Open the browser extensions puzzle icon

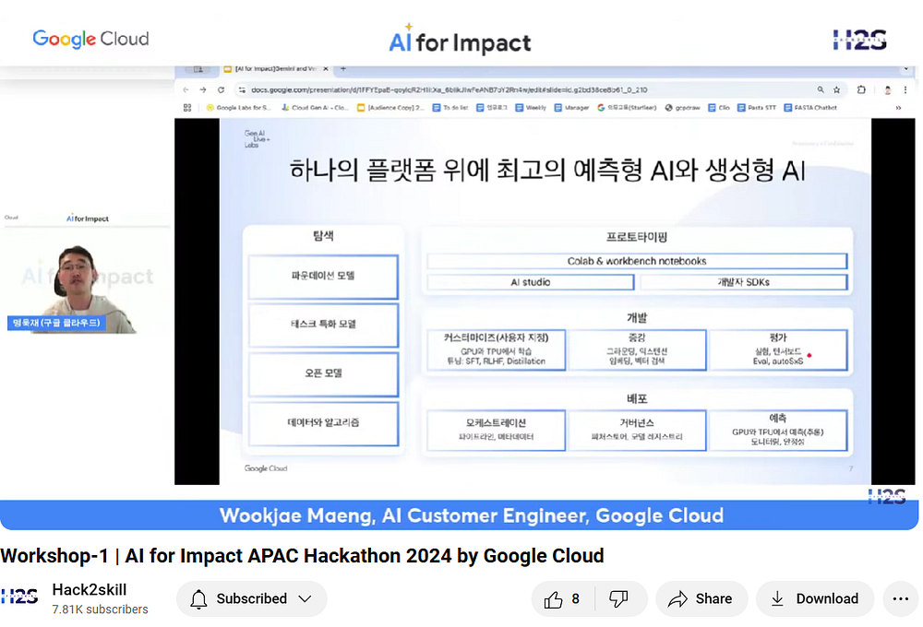click(861, 90)
